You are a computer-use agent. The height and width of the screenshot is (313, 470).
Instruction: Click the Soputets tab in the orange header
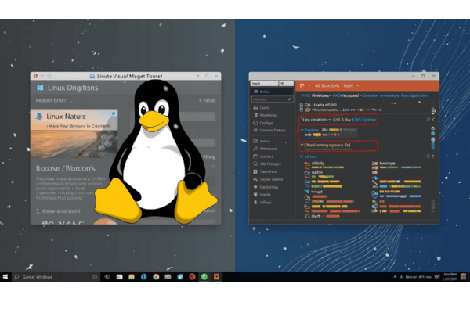pyautogui.click(x=327, y=85)
